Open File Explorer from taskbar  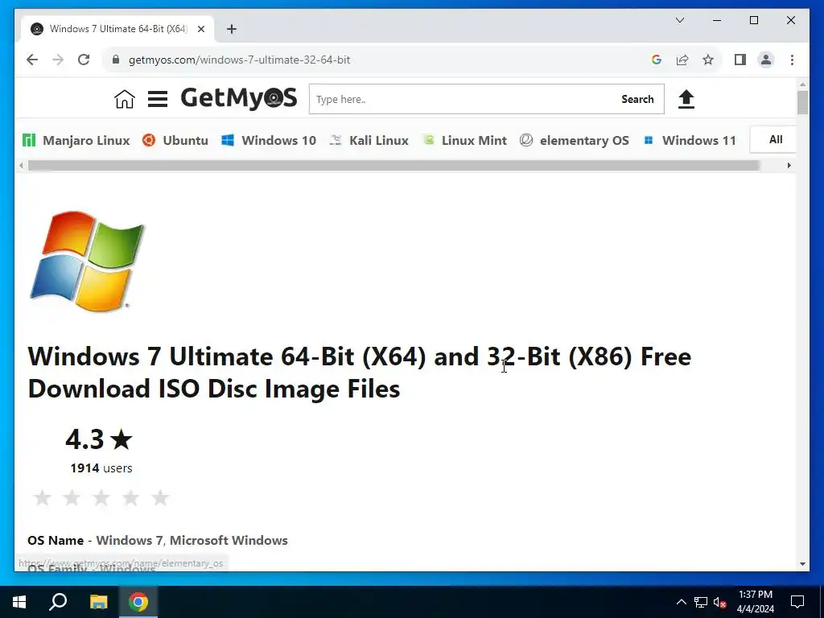98,602
